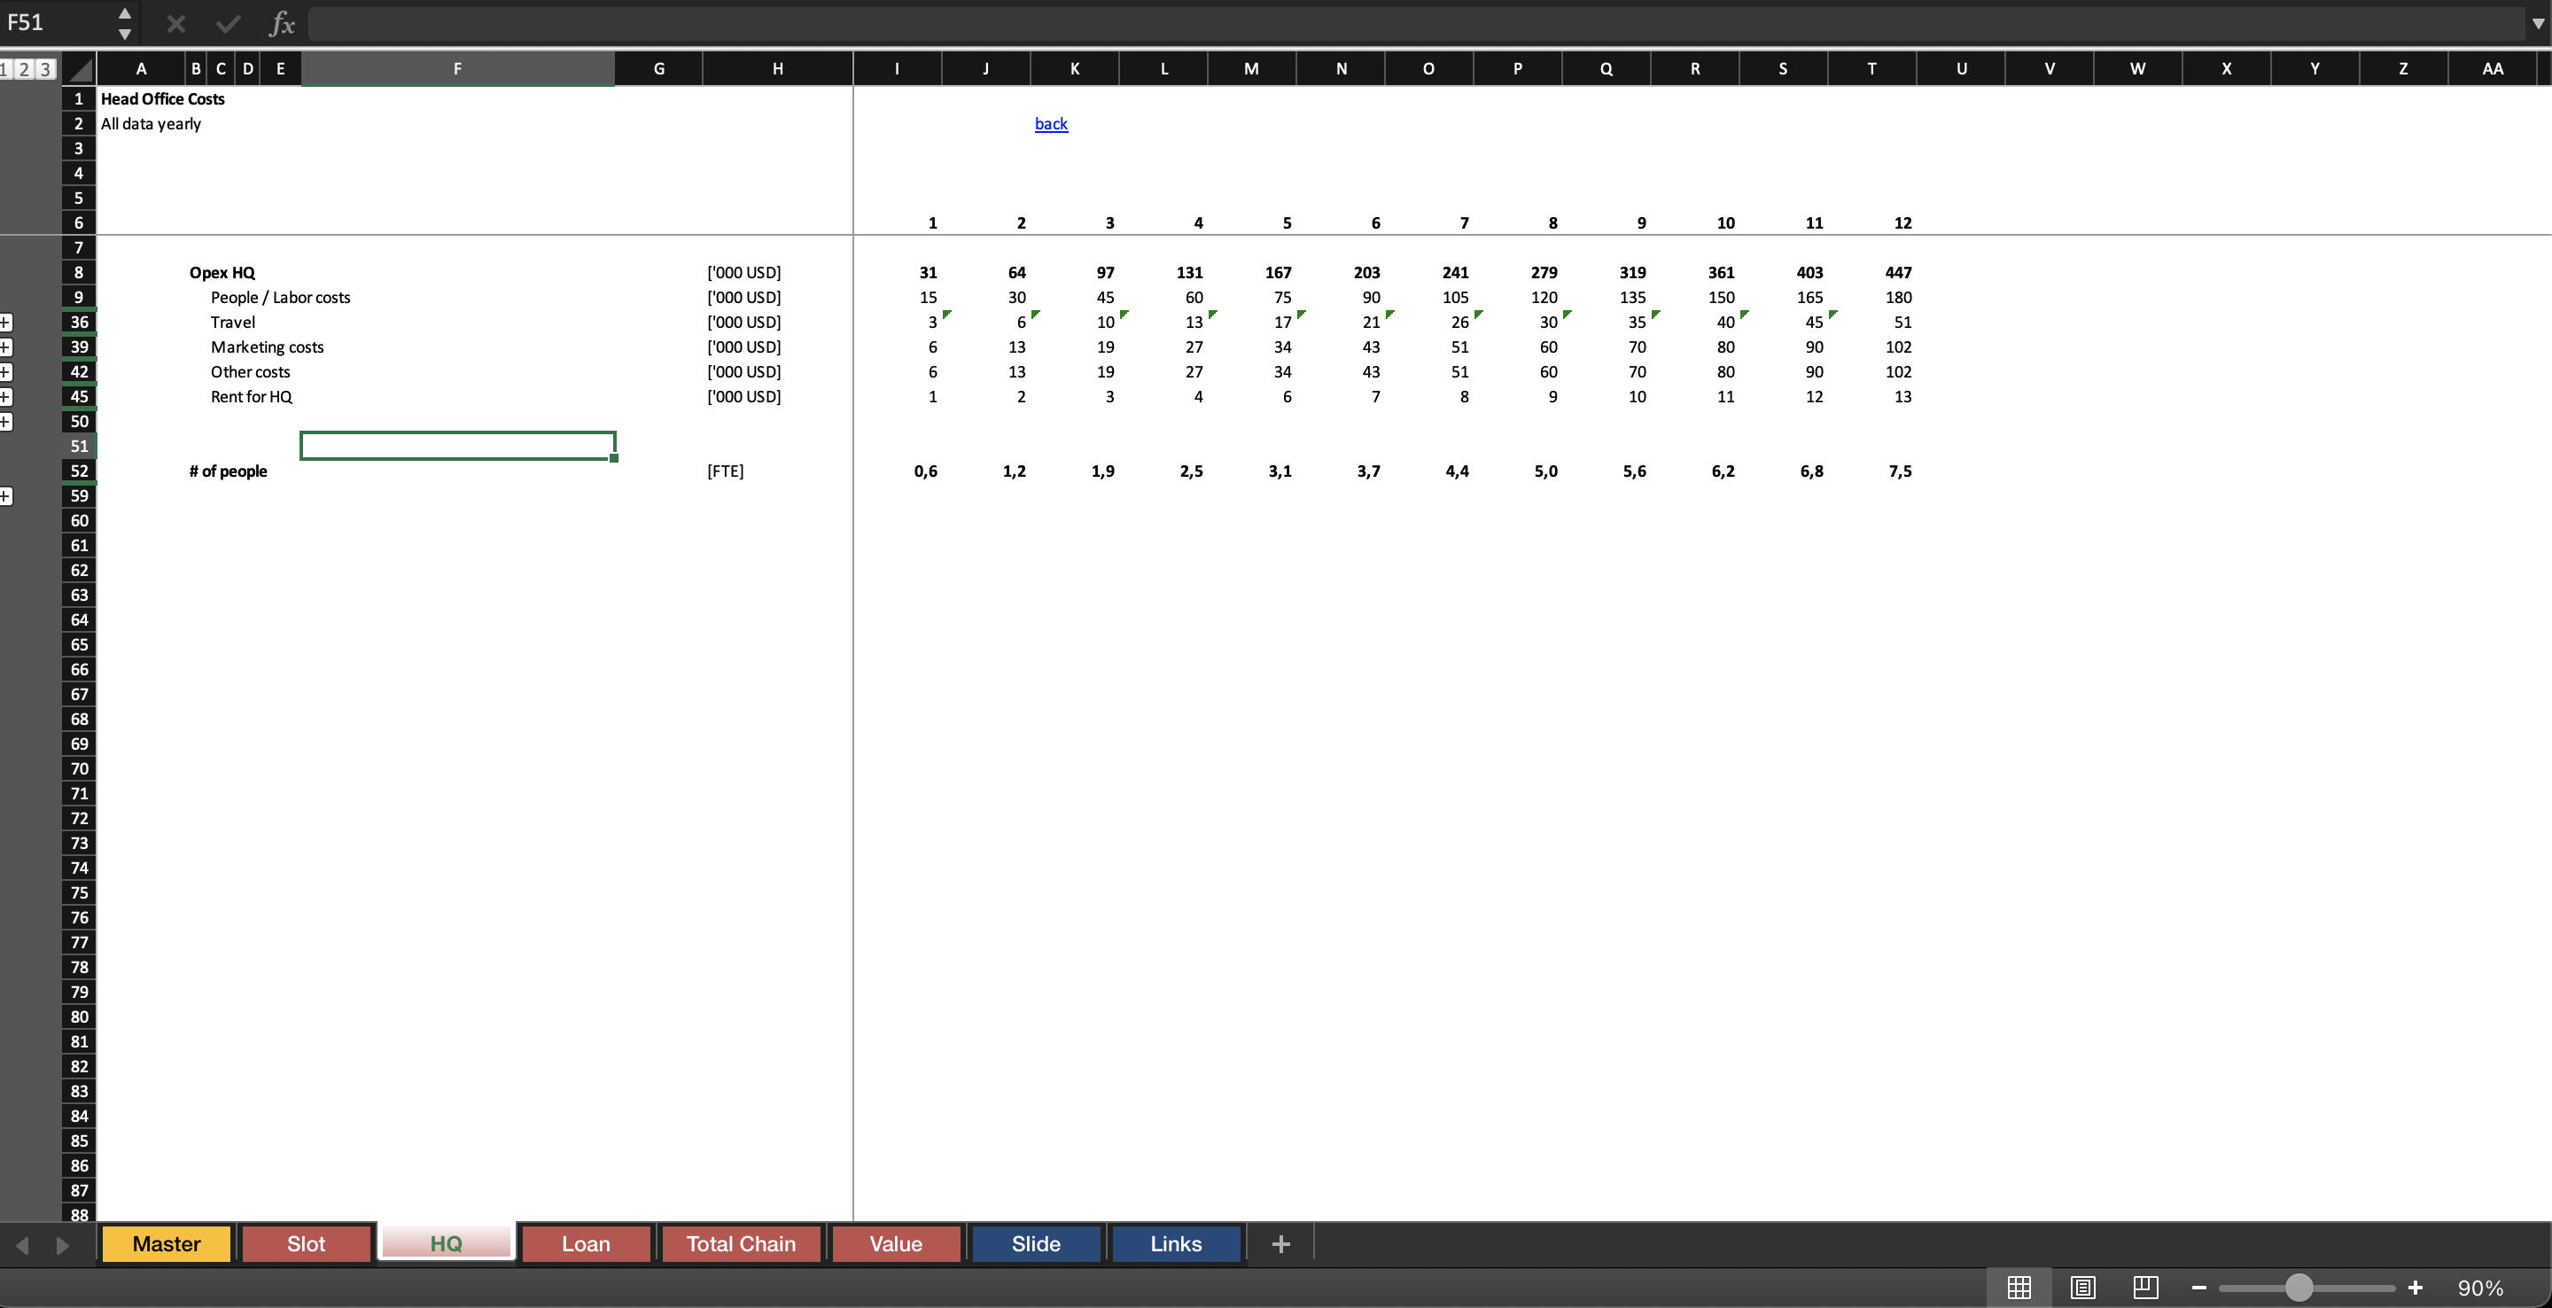2552x1308 pixels.
Task: Select the HQ sheet tab
Action: 446,1243
